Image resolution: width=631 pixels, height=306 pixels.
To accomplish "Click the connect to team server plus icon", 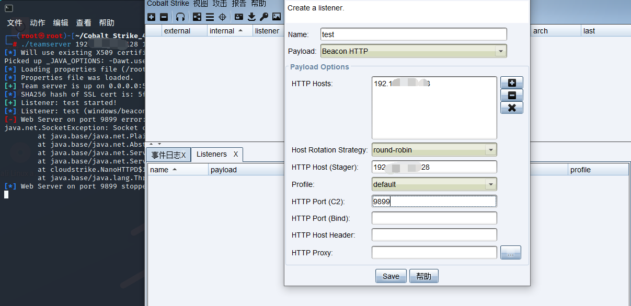I will click(x=151, y=17).
